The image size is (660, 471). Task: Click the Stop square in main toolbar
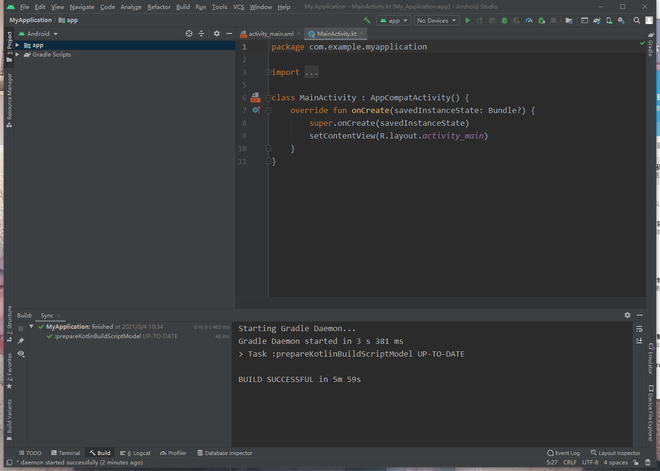coord(553,20)
